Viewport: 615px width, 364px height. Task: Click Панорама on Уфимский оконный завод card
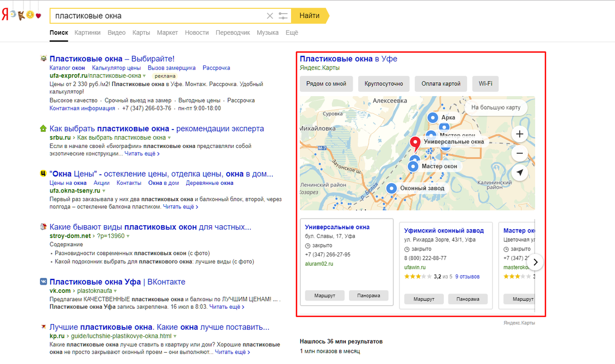468,299
